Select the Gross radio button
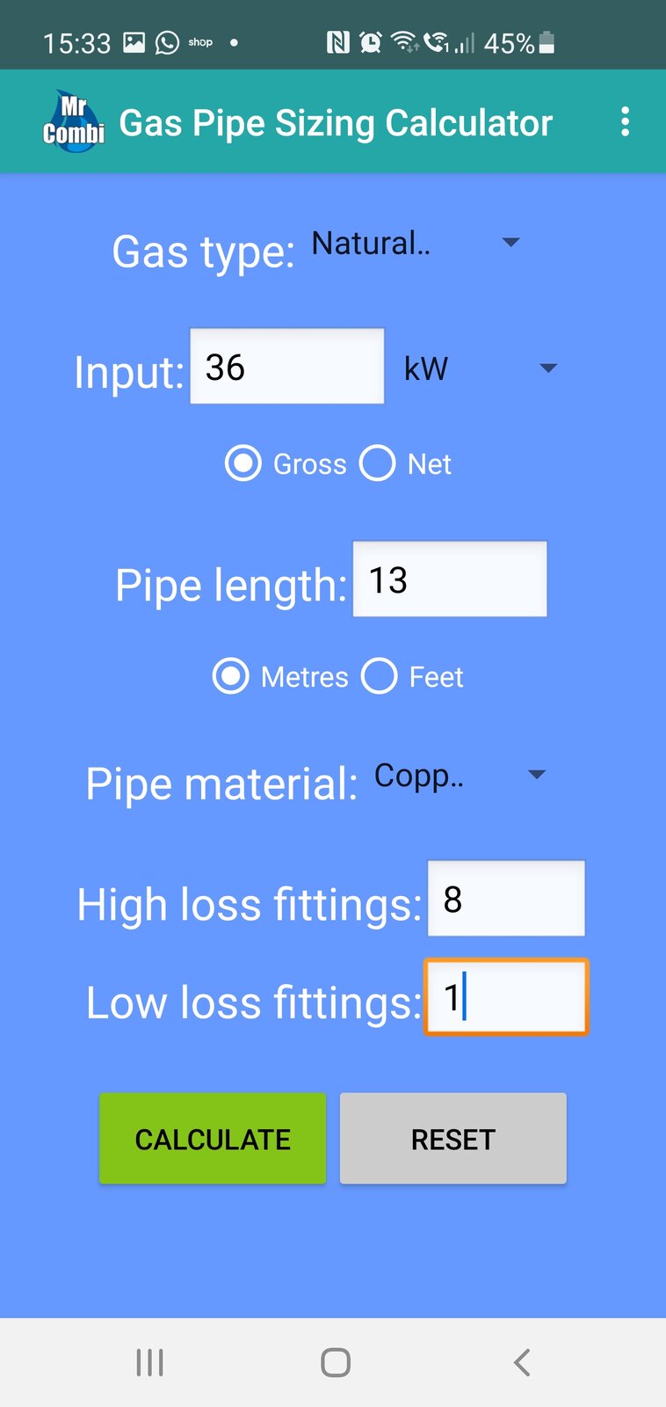This screenshot has width=666, height=1407. click(243, 463)
